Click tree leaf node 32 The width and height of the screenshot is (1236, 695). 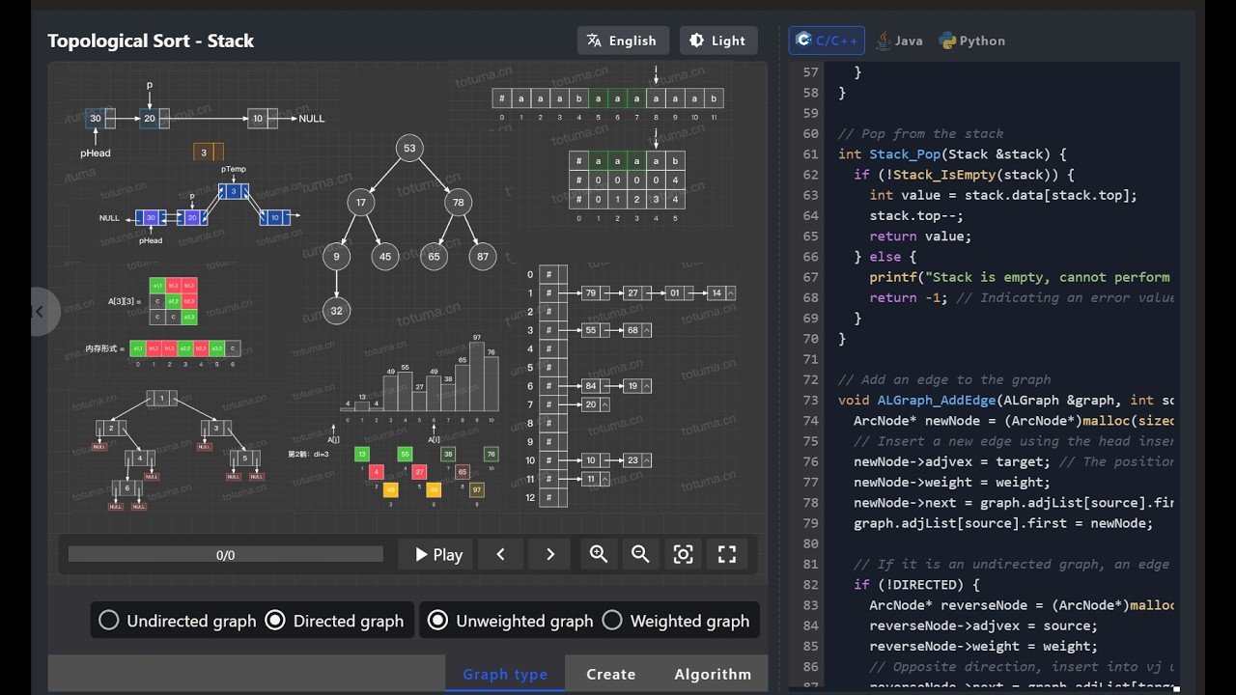click(x=336, y=311)
